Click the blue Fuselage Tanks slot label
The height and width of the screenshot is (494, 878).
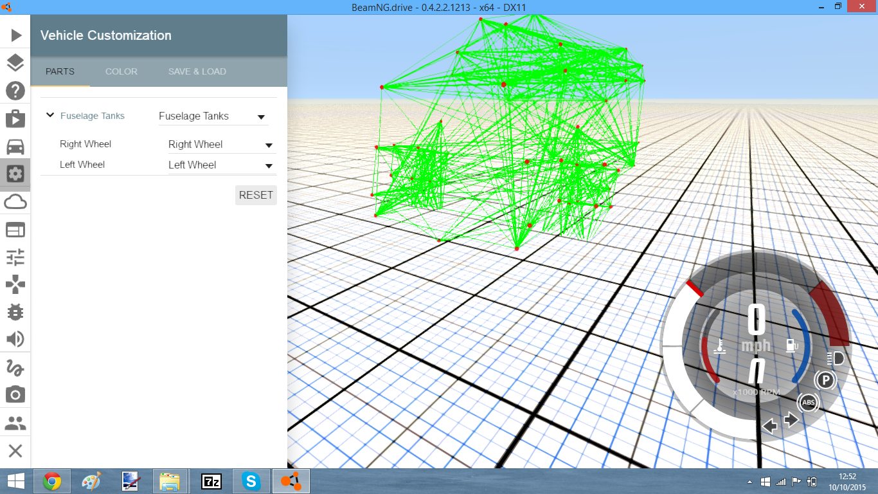[93, 116]
